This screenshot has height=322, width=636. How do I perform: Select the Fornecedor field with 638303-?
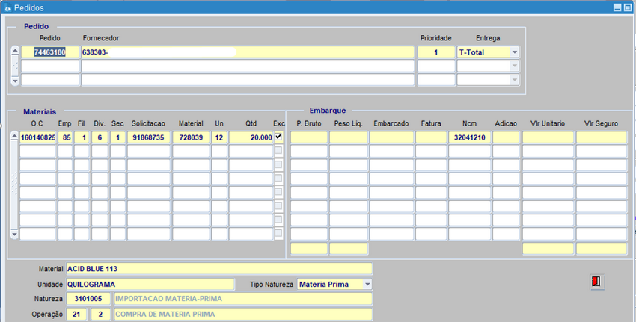[247, 52]
